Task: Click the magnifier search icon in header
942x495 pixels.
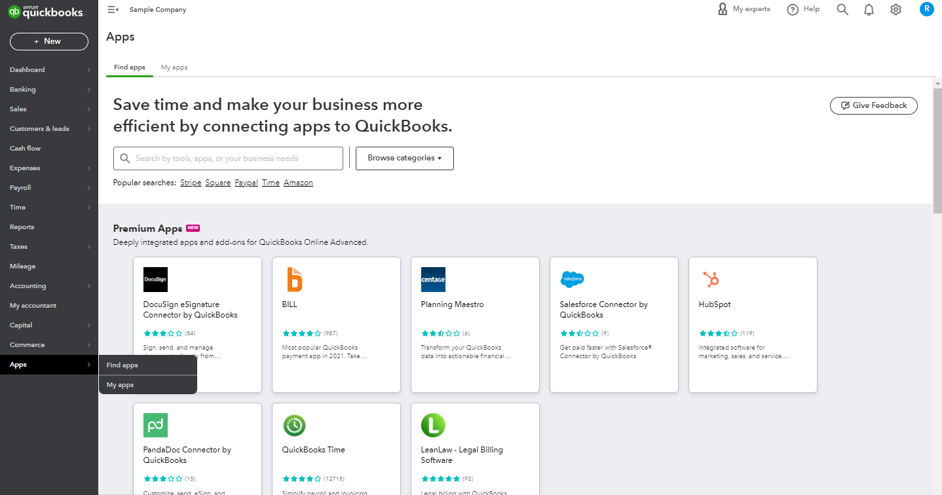Action: pyautogui.click(x=842, y=9)
